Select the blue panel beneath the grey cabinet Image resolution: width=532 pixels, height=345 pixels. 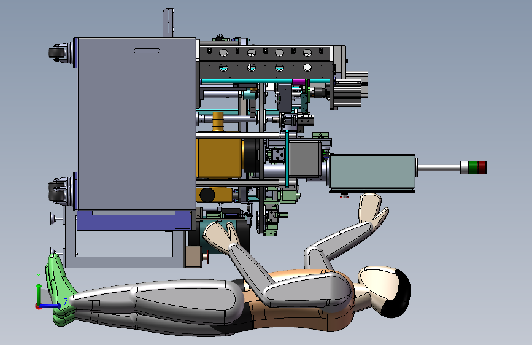pos(133,220)
